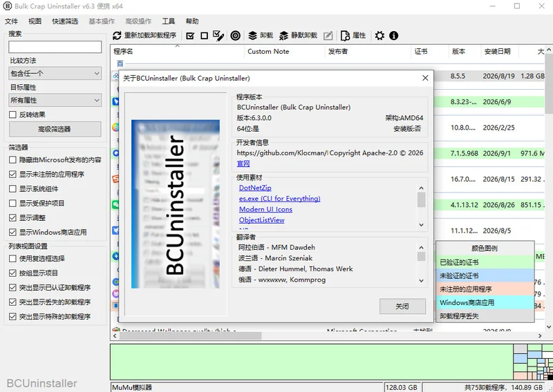Click the reload uninstallers refresh icon
Image resolution: width=553 pixels, height=392 pixels.
coord(117,36)
